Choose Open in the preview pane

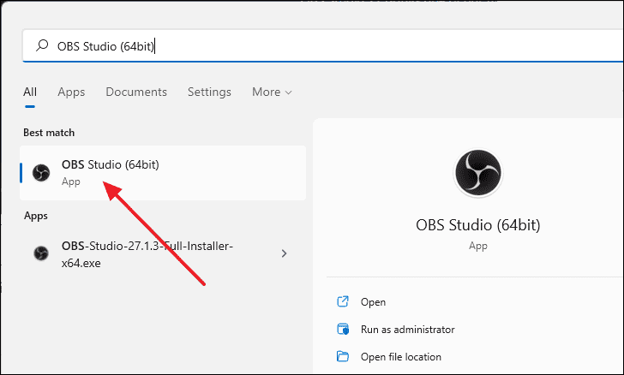click(373, 302)
